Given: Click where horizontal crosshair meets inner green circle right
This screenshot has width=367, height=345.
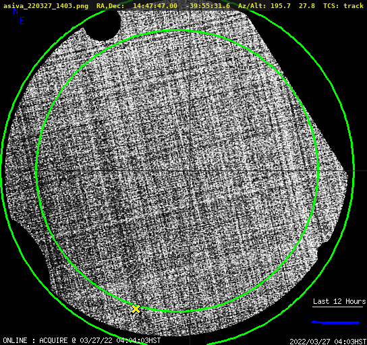Looking at the screenshot, I should click(318, 171).
